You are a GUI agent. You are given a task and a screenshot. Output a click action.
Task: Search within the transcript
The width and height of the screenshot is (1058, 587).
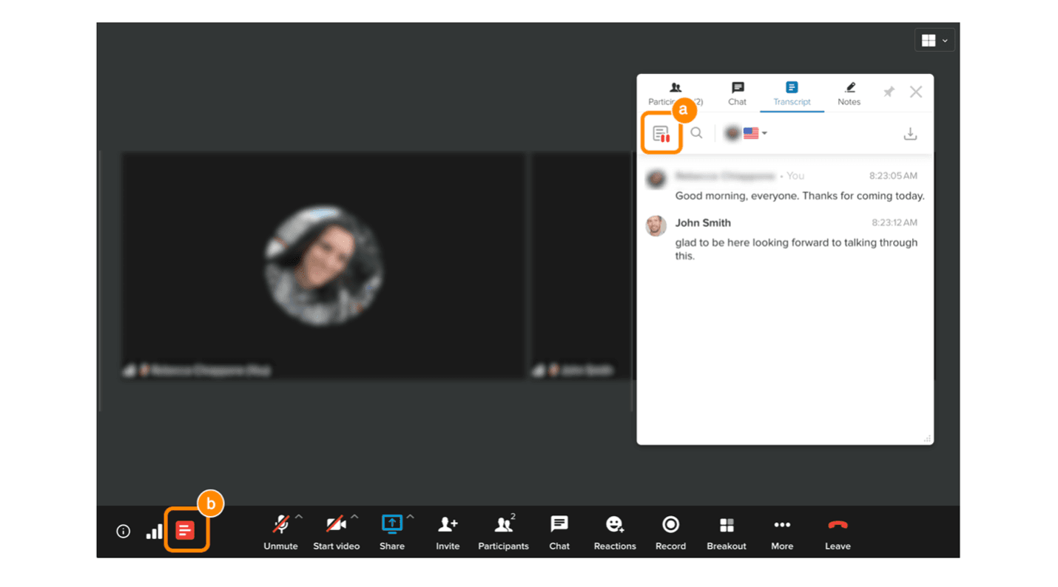coord(696,133)
